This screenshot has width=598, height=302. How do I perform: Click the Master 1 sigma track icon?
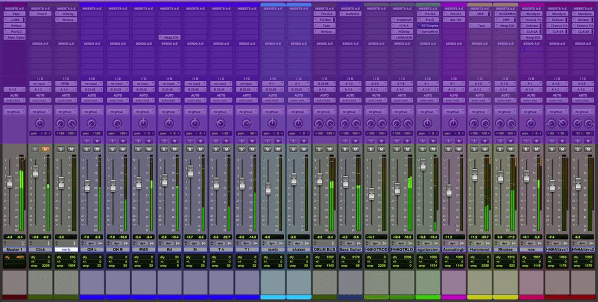coord(22,243)
